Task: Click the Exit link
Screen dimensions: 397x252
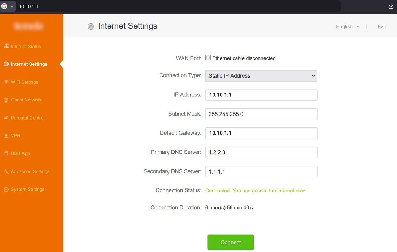Action: tap(381, 27)
